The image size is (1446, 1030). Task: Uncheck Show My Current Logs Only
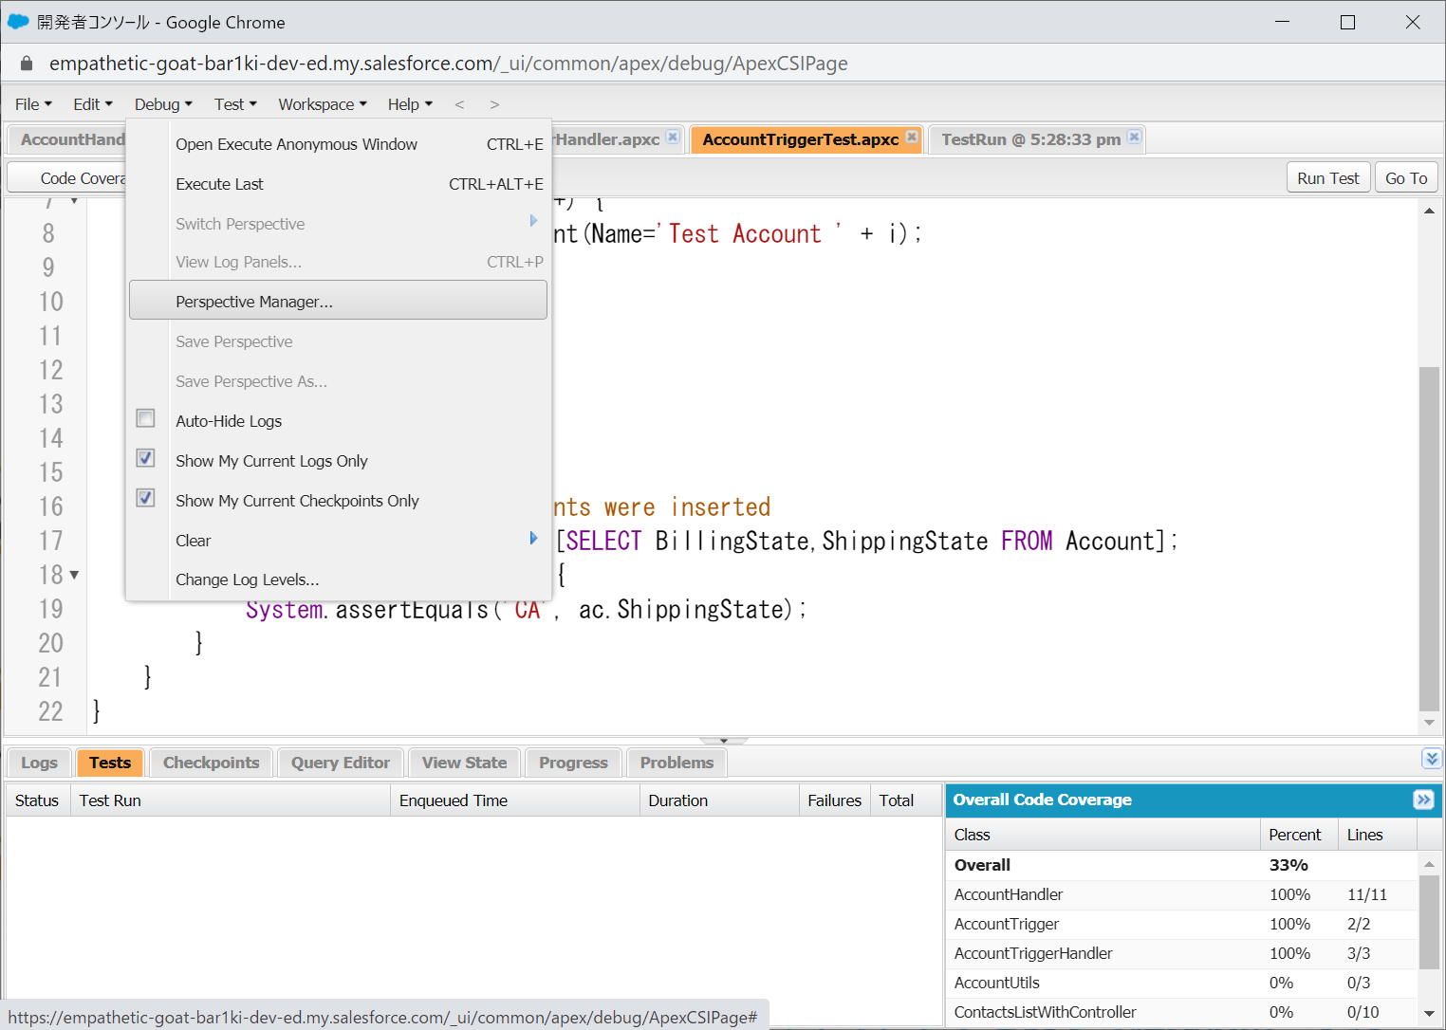point(145,458)
